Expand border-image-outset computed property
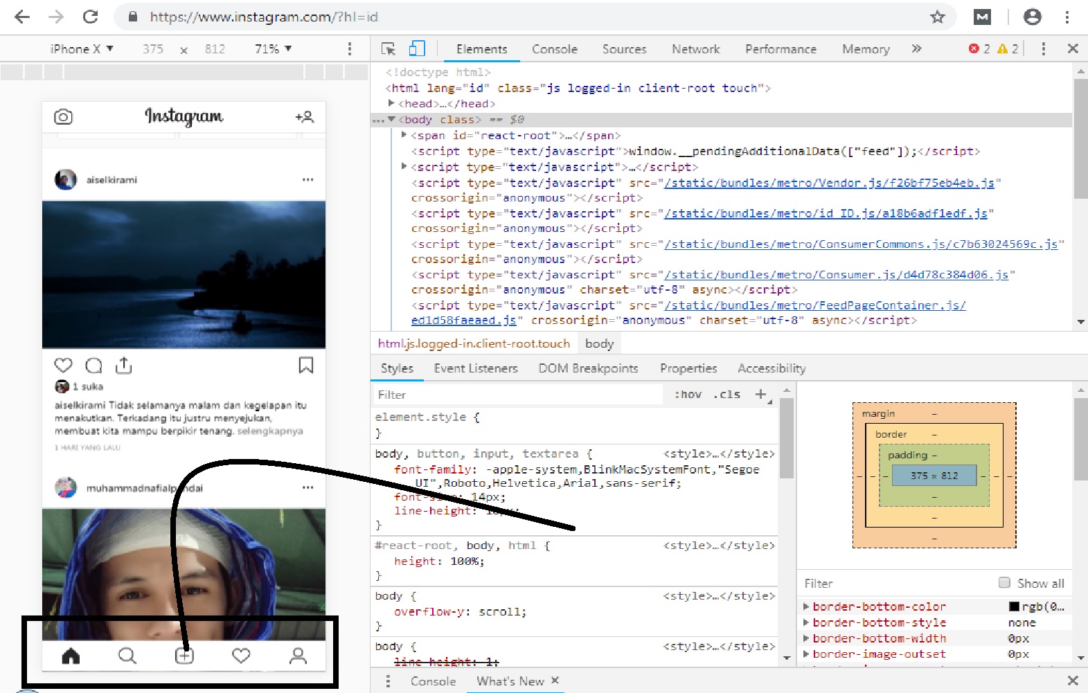Screen dimensions: 1088x693 click(805, 654)
